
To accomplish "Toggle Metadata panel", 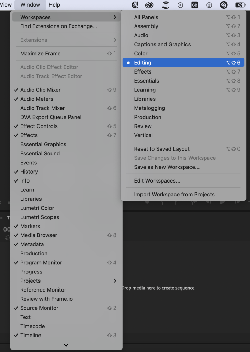I will [x=66, y=244].
